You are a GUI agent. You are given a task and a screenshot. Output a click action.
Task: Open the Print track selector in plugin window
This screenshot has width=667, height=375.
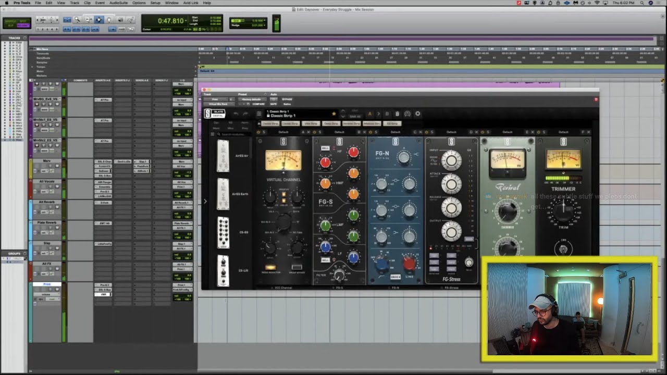click(x=215, y=99)
